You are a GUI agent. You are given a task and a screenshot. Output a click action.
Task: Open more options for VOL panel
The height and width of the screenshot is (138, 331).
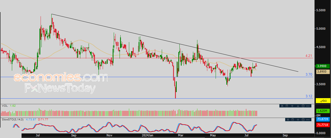point(308,106)
